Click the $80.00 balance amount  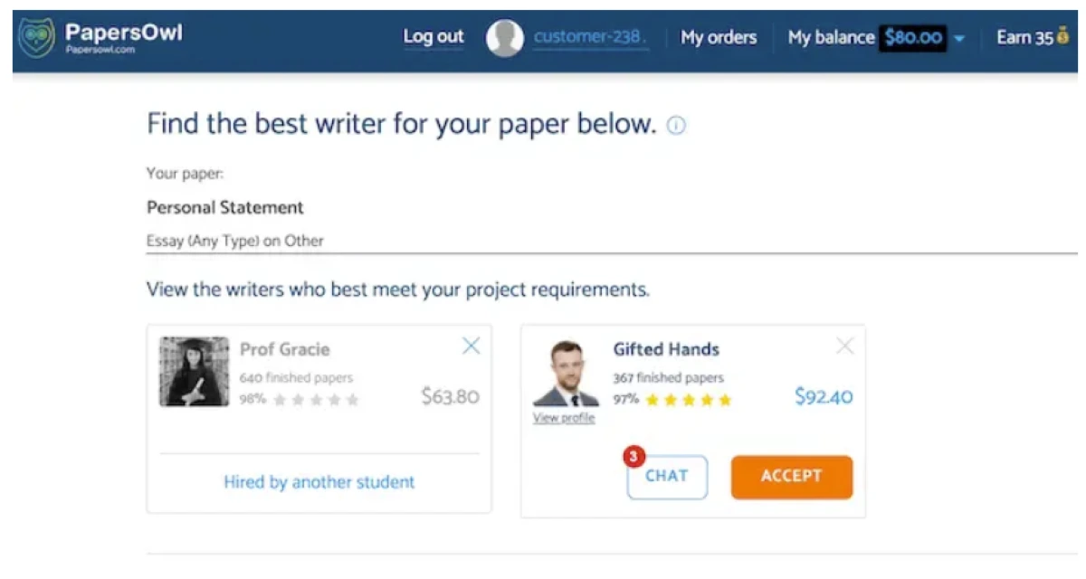[913, 38]
